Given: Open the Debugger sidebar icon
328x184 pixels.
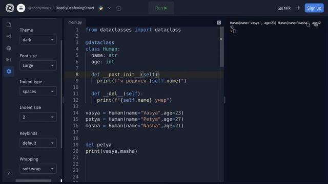Looking at the screenshot, I should point(9,60).
